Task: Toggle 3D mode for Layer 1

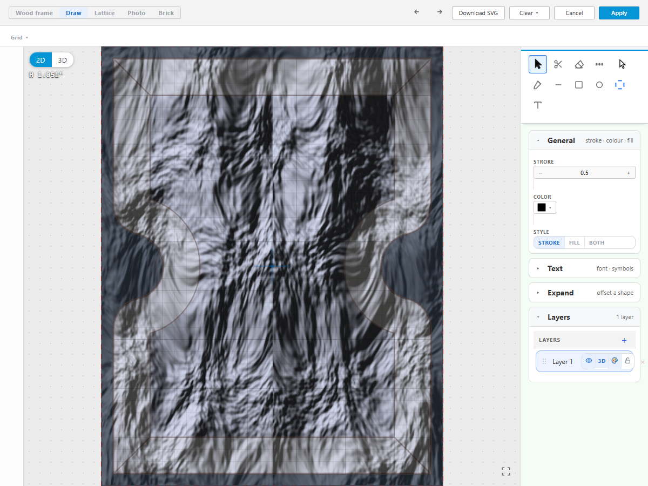Action: (602, 361)
